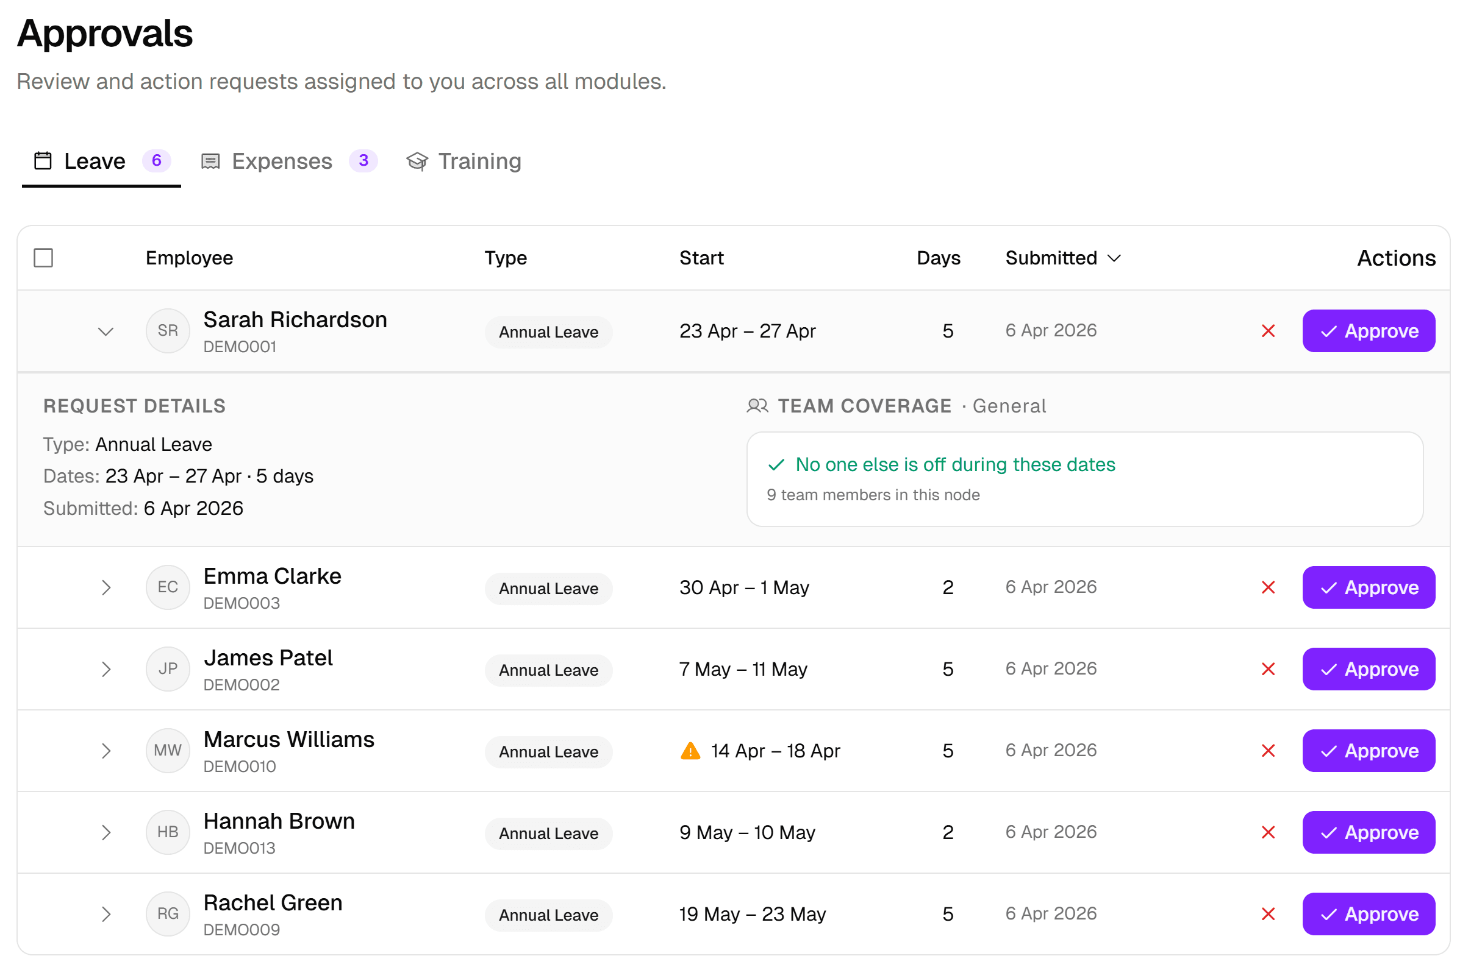
Task: Click the warning triangle on Marcus Williams's dates
Action: coord(689,751)
